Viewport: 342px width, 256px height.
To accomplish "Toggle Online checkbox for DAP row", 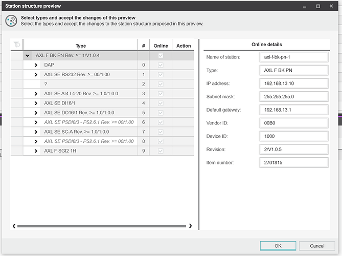I will coord(161,65).
